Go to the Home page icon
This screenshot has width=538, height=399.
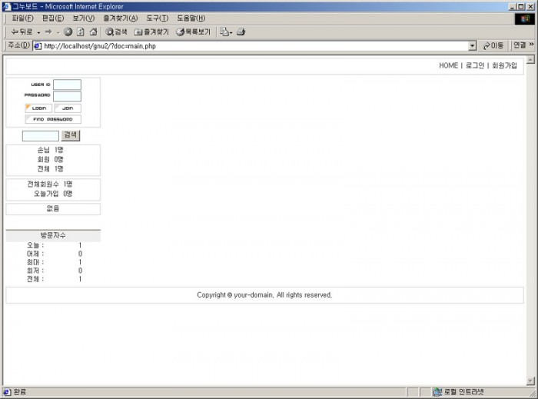pos(93,32)
